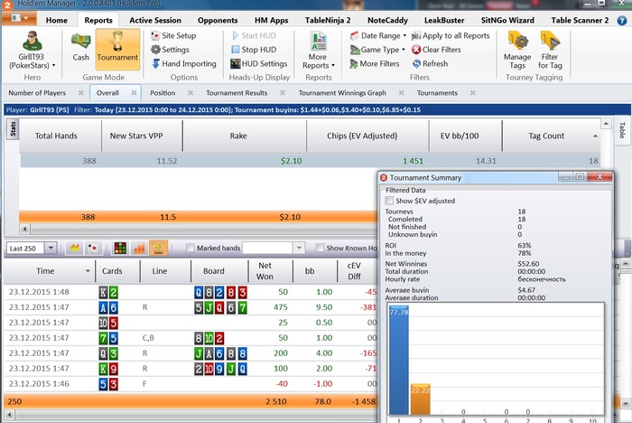The image size is (632, 423).
Task: Expand the hero PokerStars selector arrow
Action: point(53,65)
